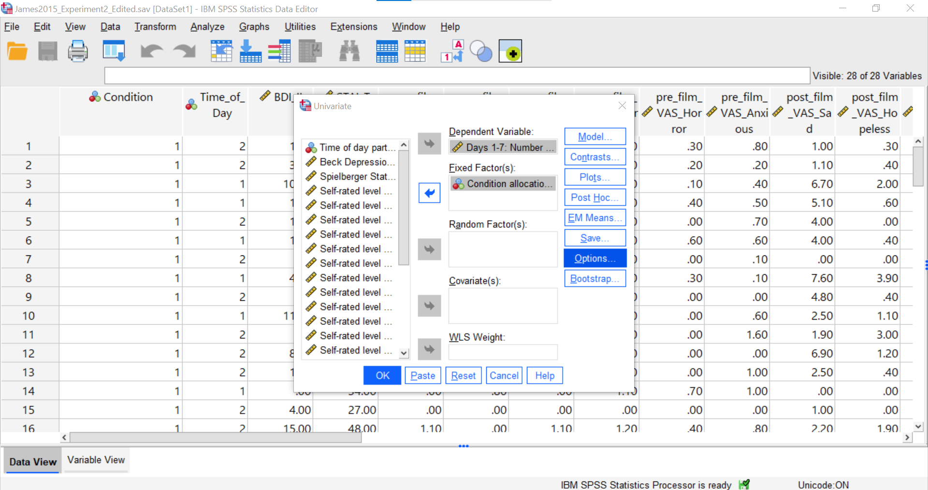Move variable to Dependent Variable arrow

(x=429, y=143)
